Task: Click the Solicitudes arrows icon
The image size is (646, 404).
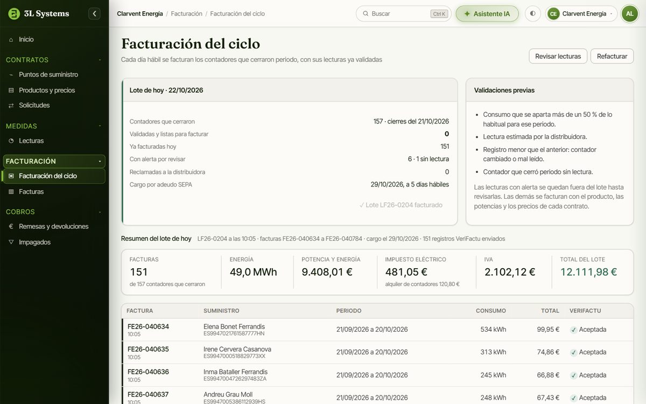Action: click(11, 105)
